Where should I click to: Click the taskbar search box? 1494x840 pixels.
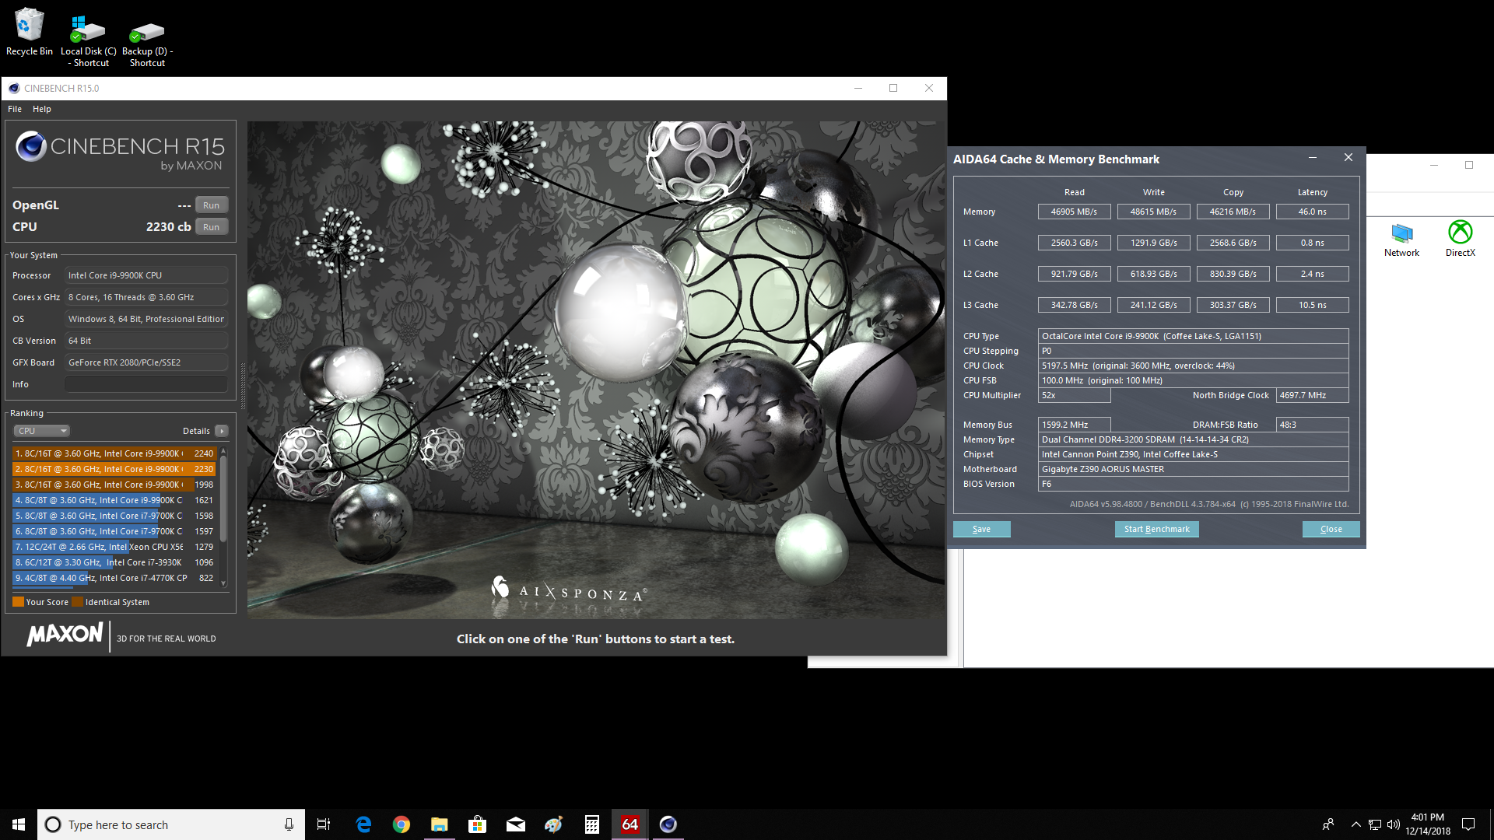171,824
